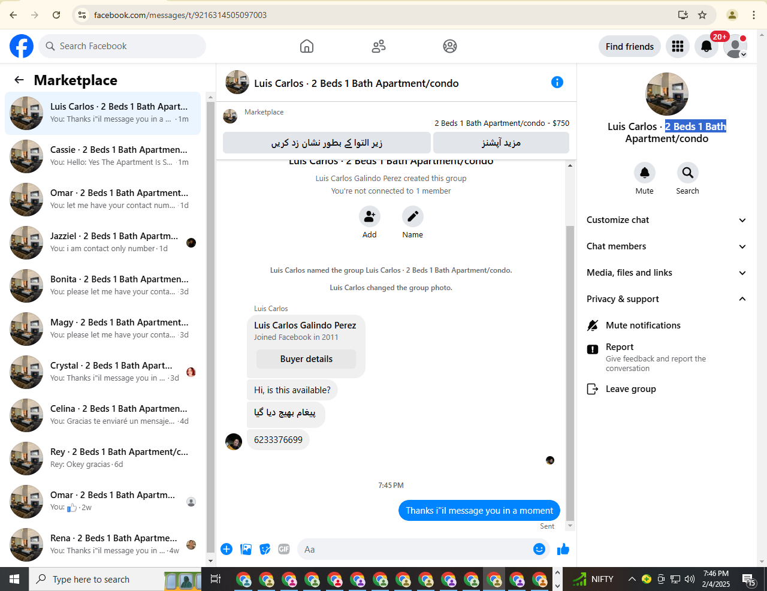Click 'Hi, is this available?' message
767x591 pixels.
click(292, 390)
